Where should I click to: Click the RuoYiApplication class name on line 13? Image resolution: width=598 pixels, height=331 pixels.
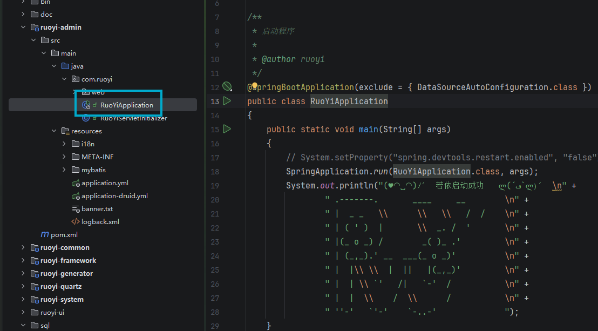point(349,101)
